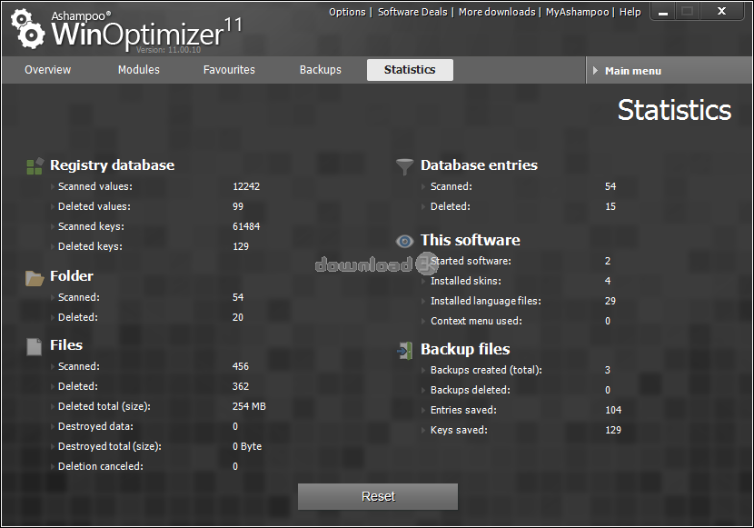Close the WinOptimizer window
This screenshot has width=754, height=528.
[722, 12]
